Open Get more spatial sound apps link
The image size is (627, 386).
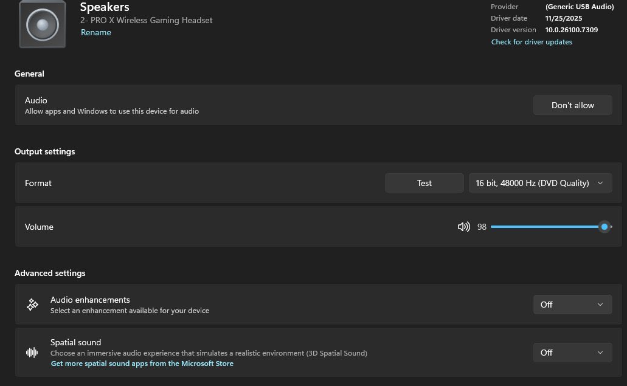pos(142,364)
